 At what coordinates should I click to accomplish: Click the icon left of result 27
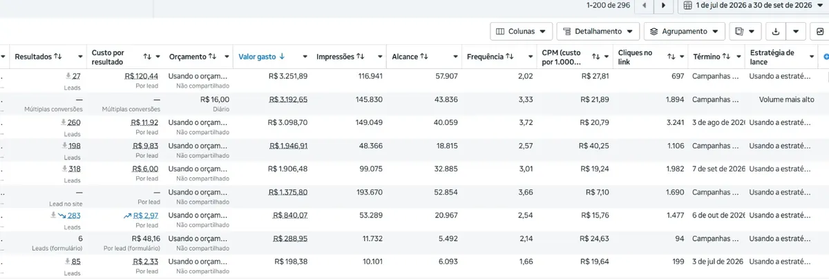click(x=67, y=75)
